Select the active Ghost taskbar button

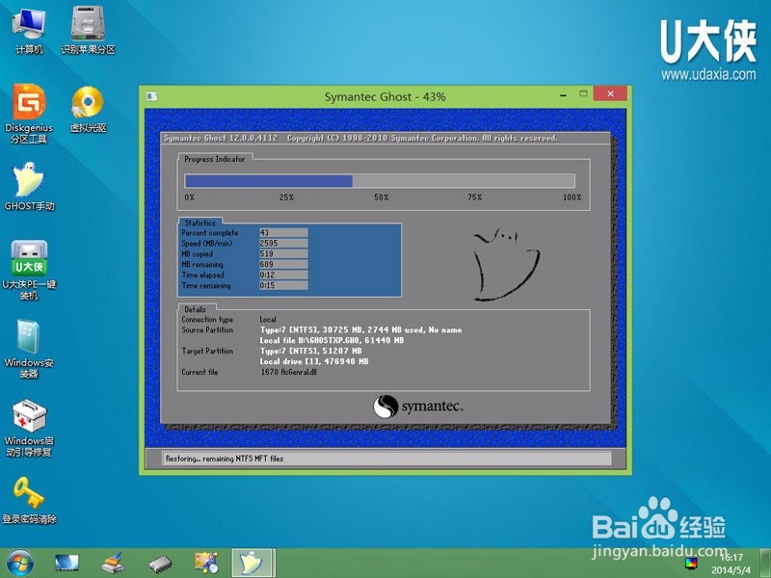(253, 563)
